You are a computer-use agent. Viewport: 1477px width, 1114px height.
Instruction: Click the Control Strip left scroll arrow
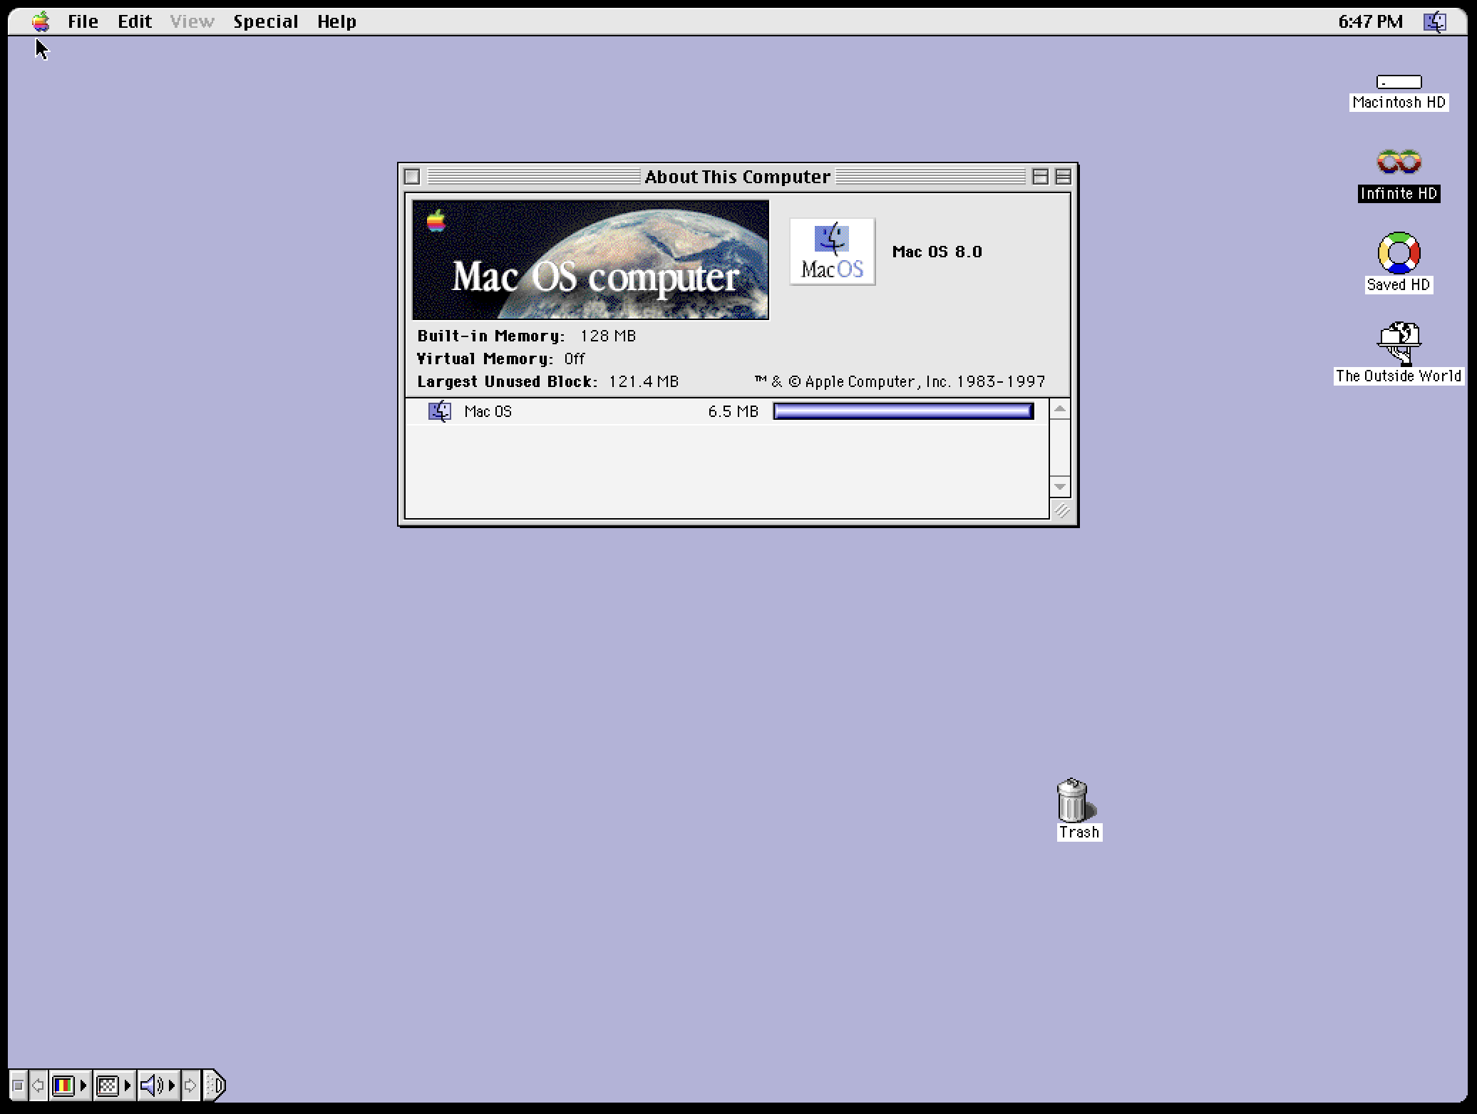38,1085
